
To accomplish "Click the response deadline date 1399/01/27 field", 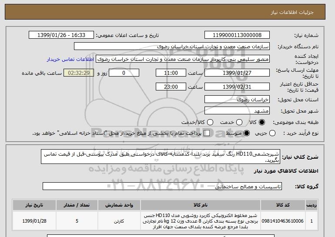I will pyautogui.click(x=237, y=73).
